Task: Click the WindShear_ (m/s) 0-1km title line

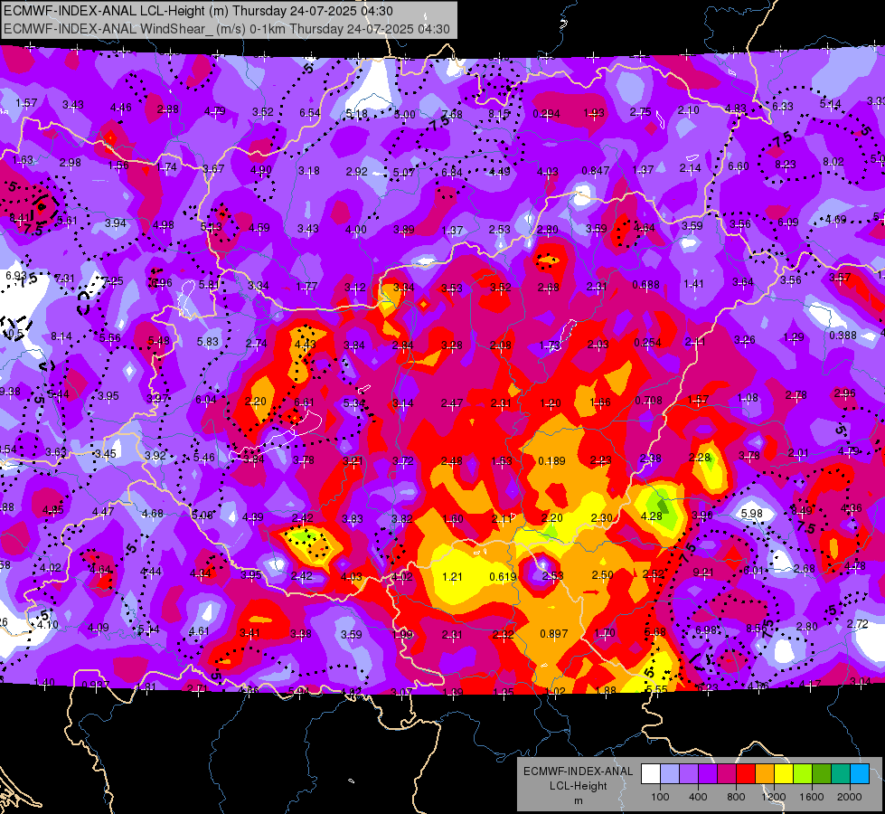Action: 226,29
